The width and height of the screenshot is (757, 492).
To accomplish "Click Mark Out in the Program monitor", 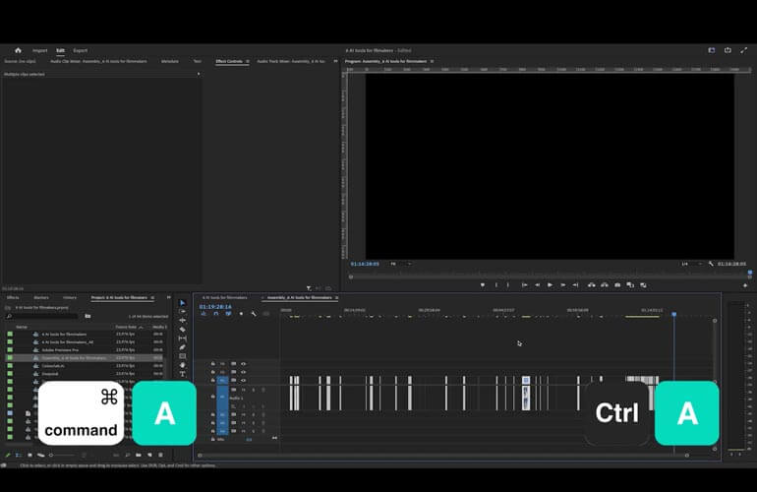I will [x=508, y=285].
